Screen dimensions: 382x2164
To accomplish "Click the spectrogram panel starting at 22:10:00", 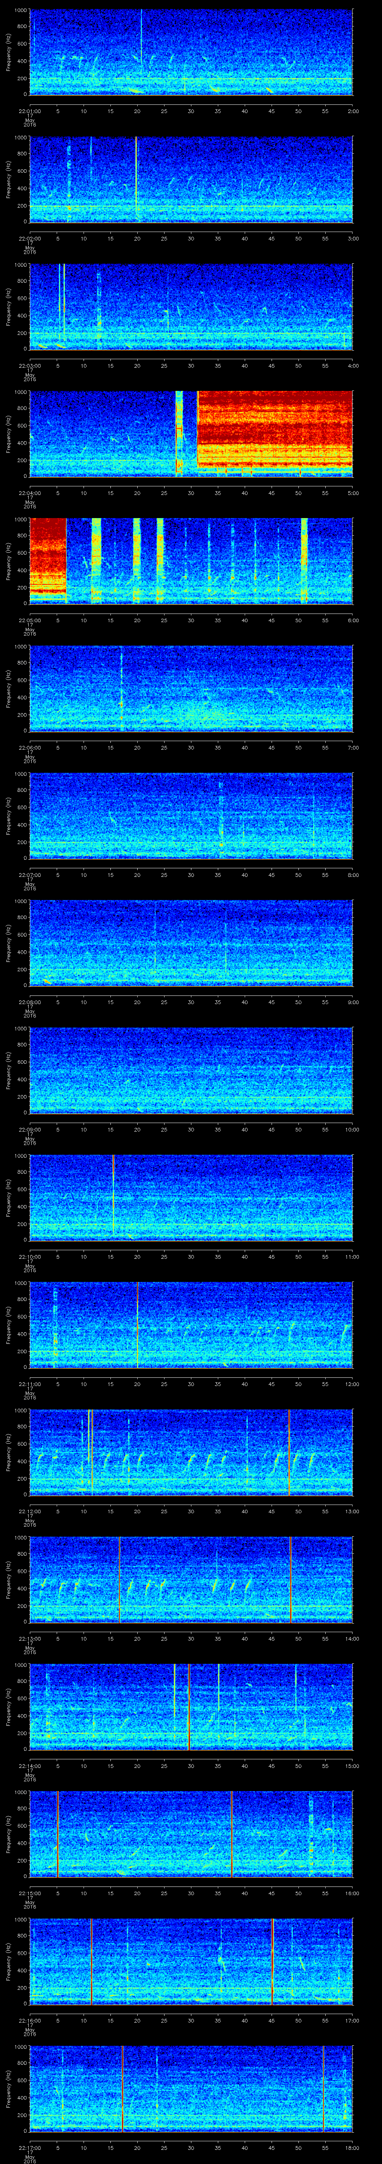I will pos(191,1197).
